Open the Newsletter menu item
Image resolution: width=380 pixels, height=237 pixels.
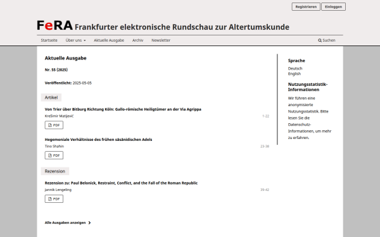(161, 40)
